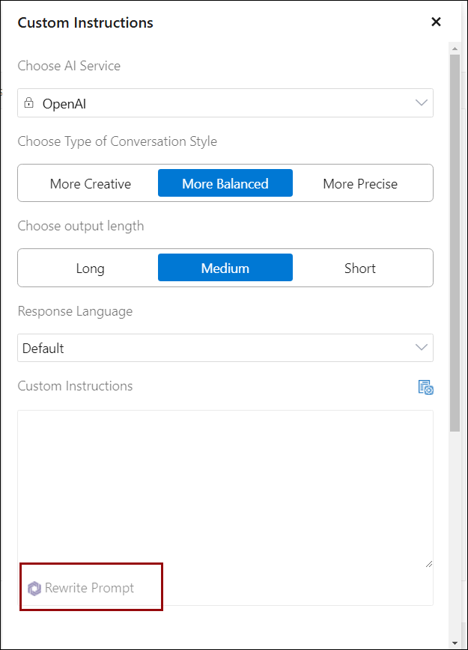Choose Medium output length
The width and height of the screenshot is (468, 650).
pyautogui.click(x=225, y=268)
